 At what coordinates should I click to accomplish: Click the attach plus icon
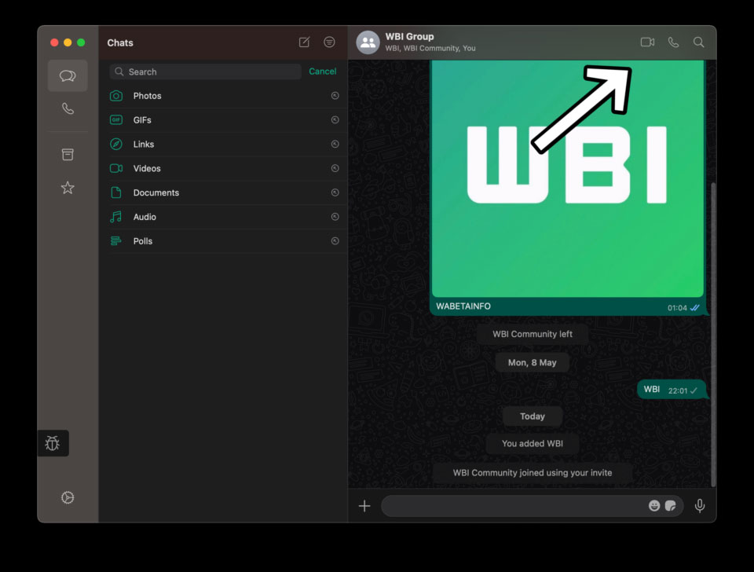(364, 506)
